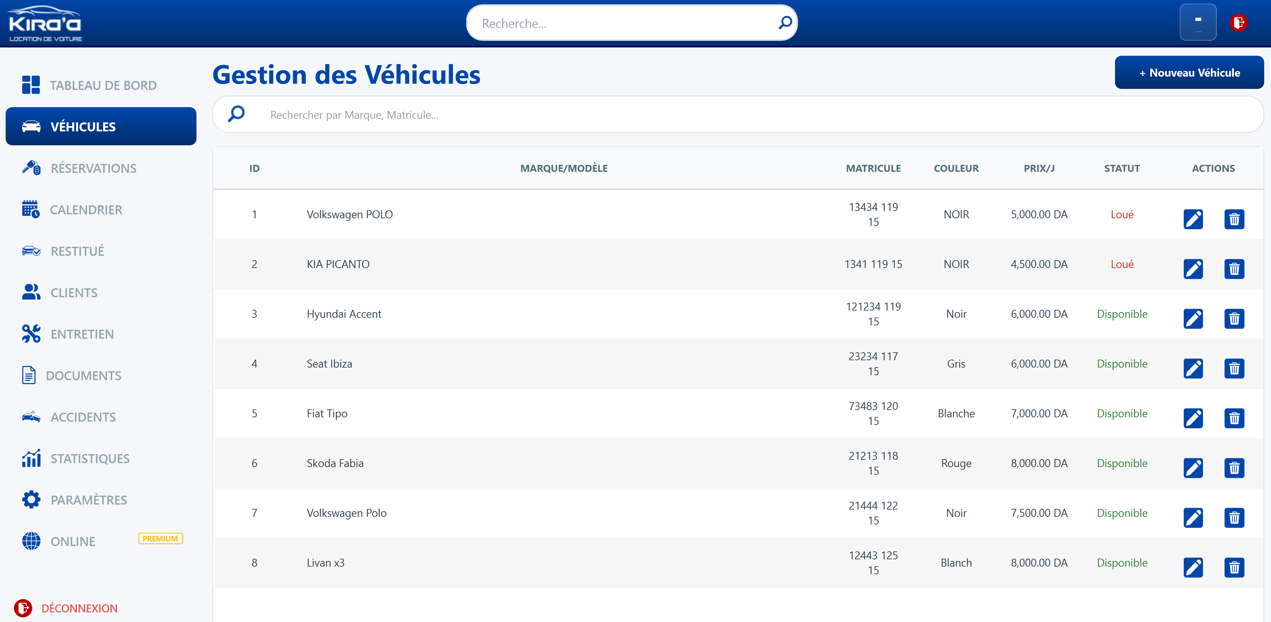Image resolution: width=1271 pixels, height=622 pixels.
Task: Click the COULEUR column header
Action: [x=956, y=168]
